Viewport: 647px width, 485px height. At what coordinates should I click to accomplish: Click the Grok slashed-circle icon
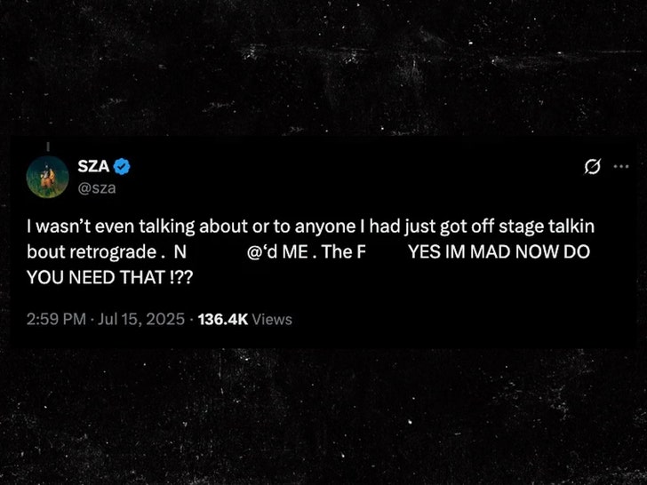591,167
